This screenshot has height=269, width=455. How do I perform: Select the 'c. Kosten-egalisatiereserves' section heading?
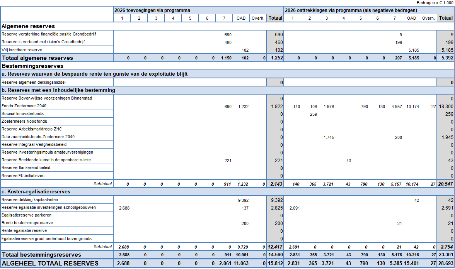coord(36,191)
